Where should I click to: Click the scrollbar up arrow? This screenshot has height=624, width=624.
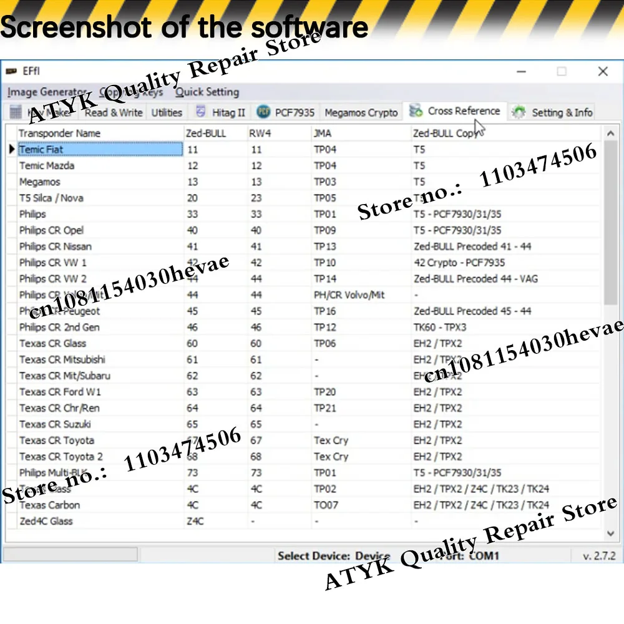610,134
